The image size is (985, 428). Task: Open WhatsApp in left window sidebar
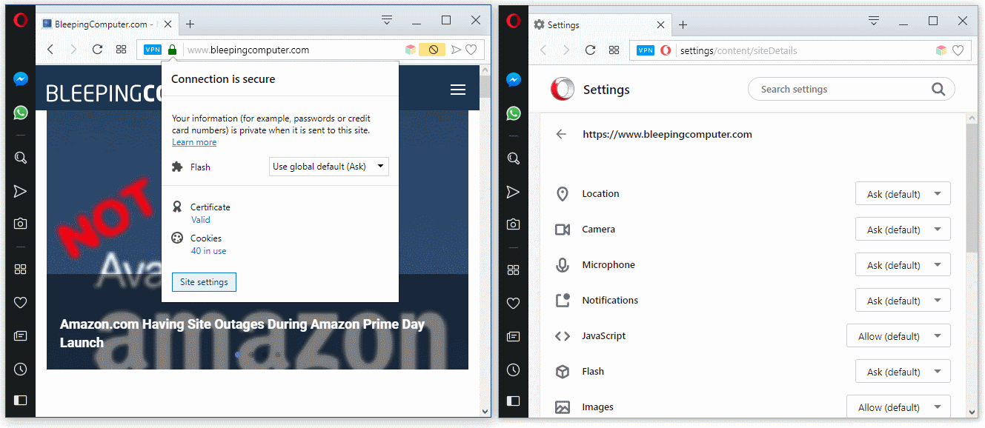[x=21, y=113]
